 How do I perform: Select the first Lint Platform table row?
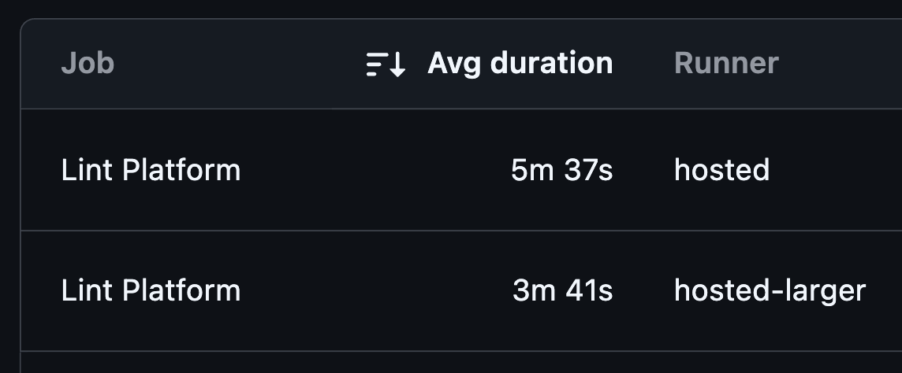461,170
